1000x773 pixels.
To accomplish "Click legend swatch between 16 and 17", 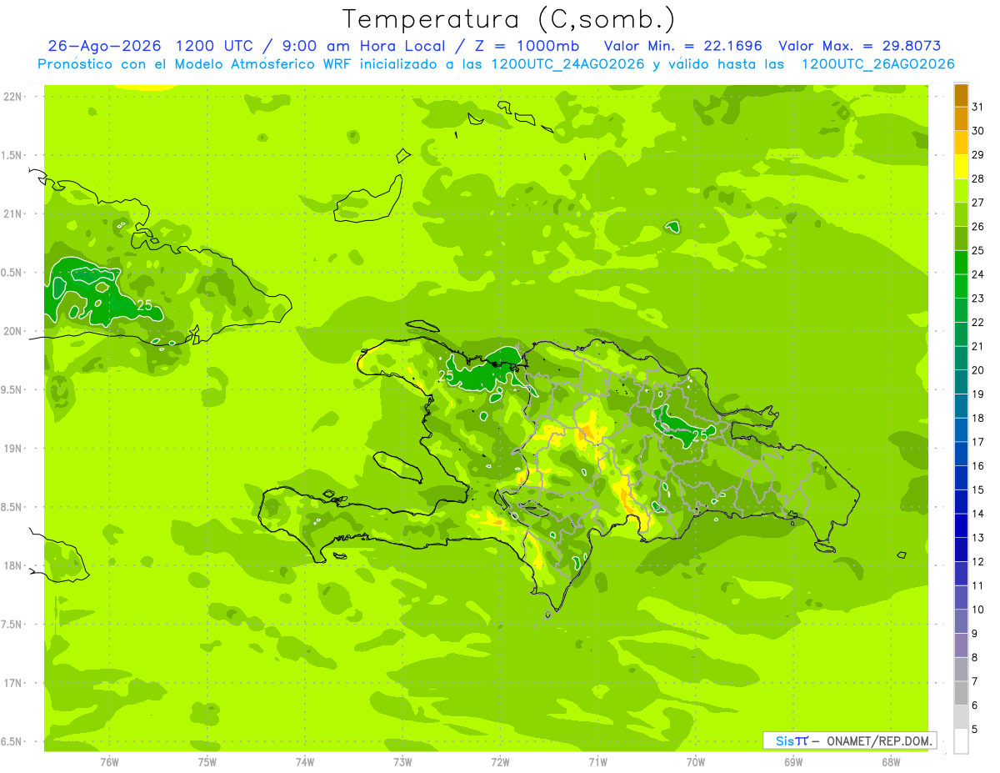I will pyautogui.click(x=961, y=454).
